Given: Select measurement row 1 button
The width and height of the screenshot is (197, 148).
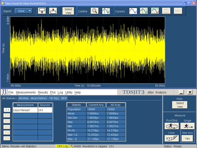Looking at the screenshot, I should (x=7, y=110).
